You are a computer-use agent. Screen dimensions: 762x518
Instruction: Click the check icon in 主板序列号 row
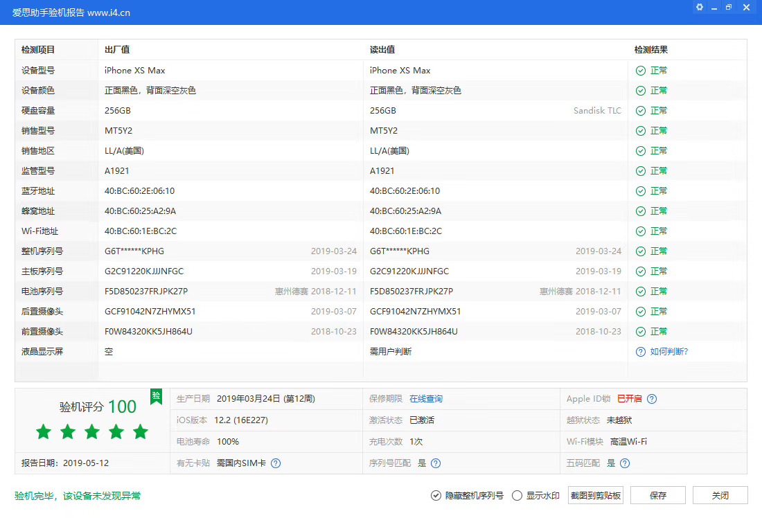[x=641, y=271]
